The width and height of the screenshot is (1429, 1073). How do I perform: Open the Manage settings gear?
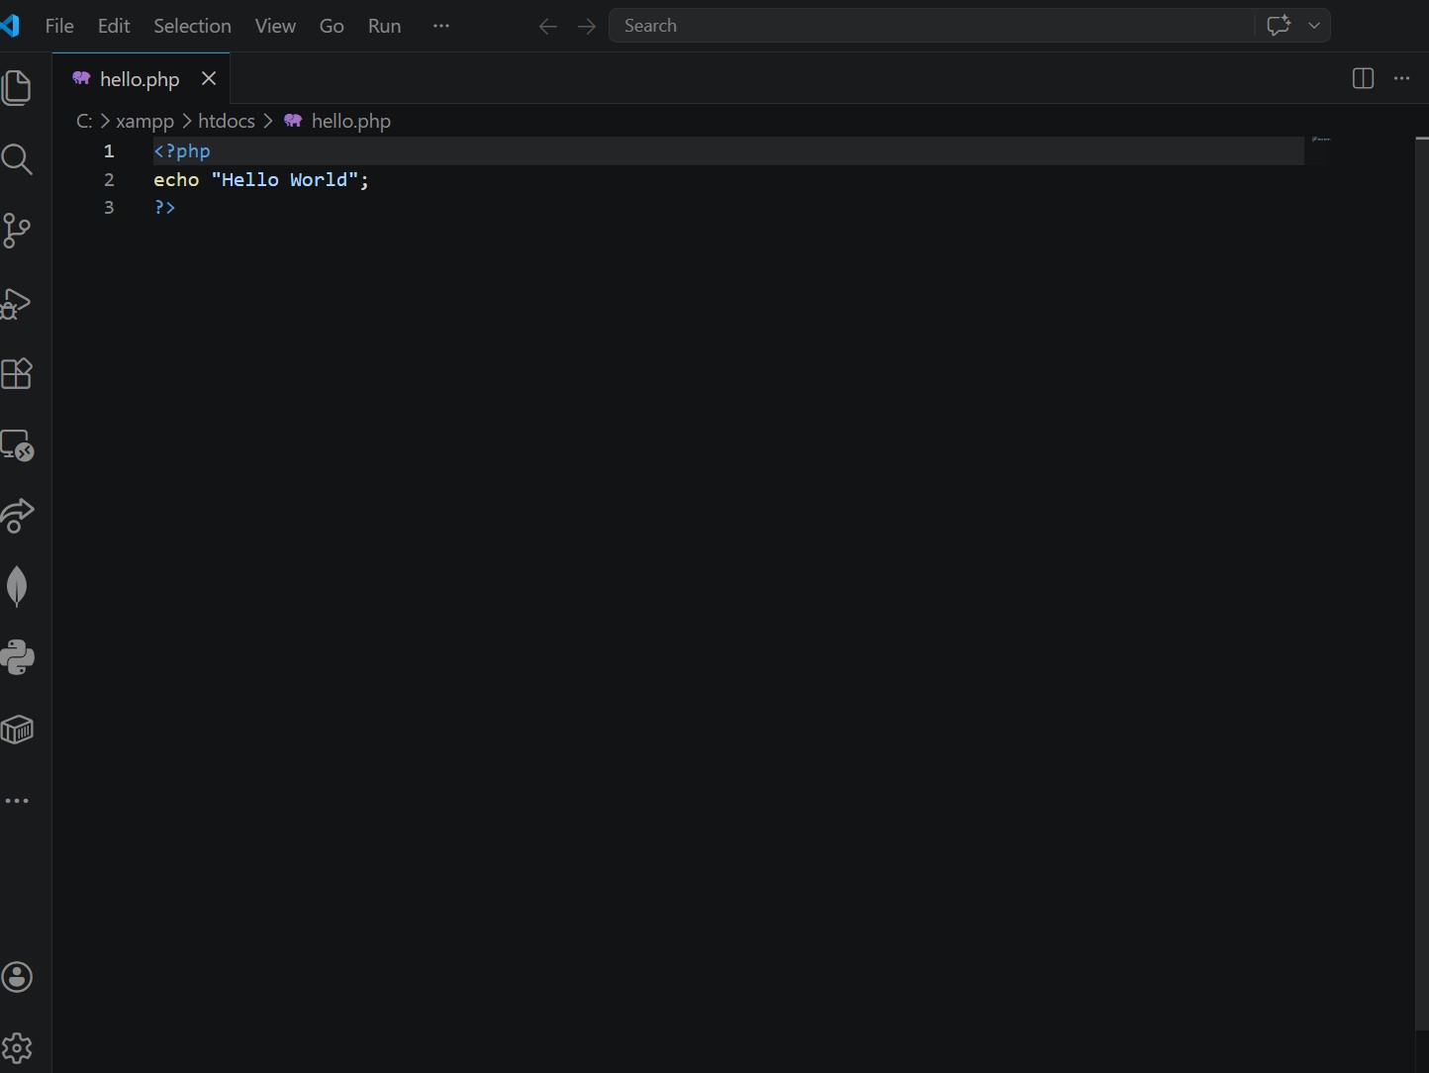tap(18, 1048)
